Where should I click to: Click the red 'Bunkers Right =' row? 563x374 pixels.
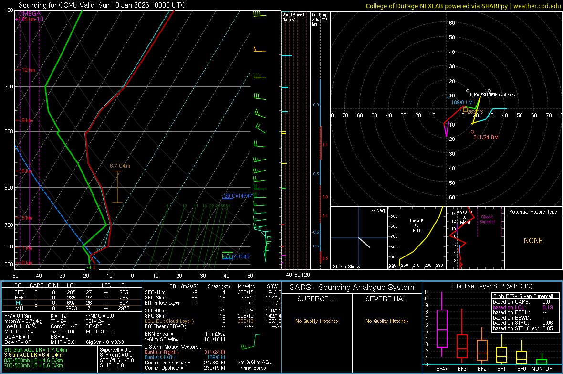tap(185, 352)
